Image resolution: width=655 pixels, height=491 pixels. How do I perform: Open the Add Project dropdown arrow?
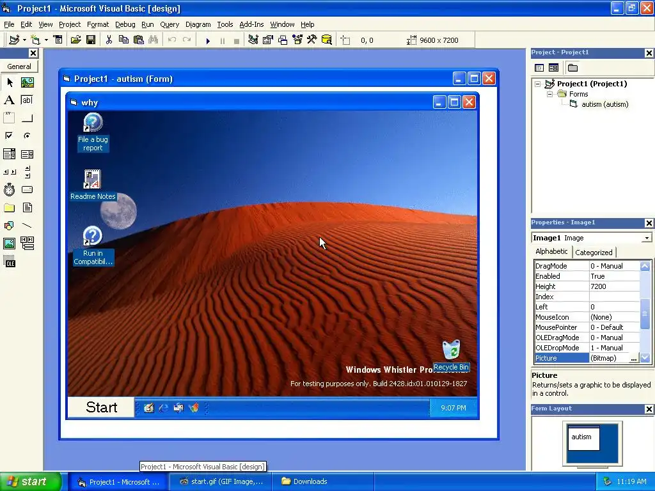[25, 40]
